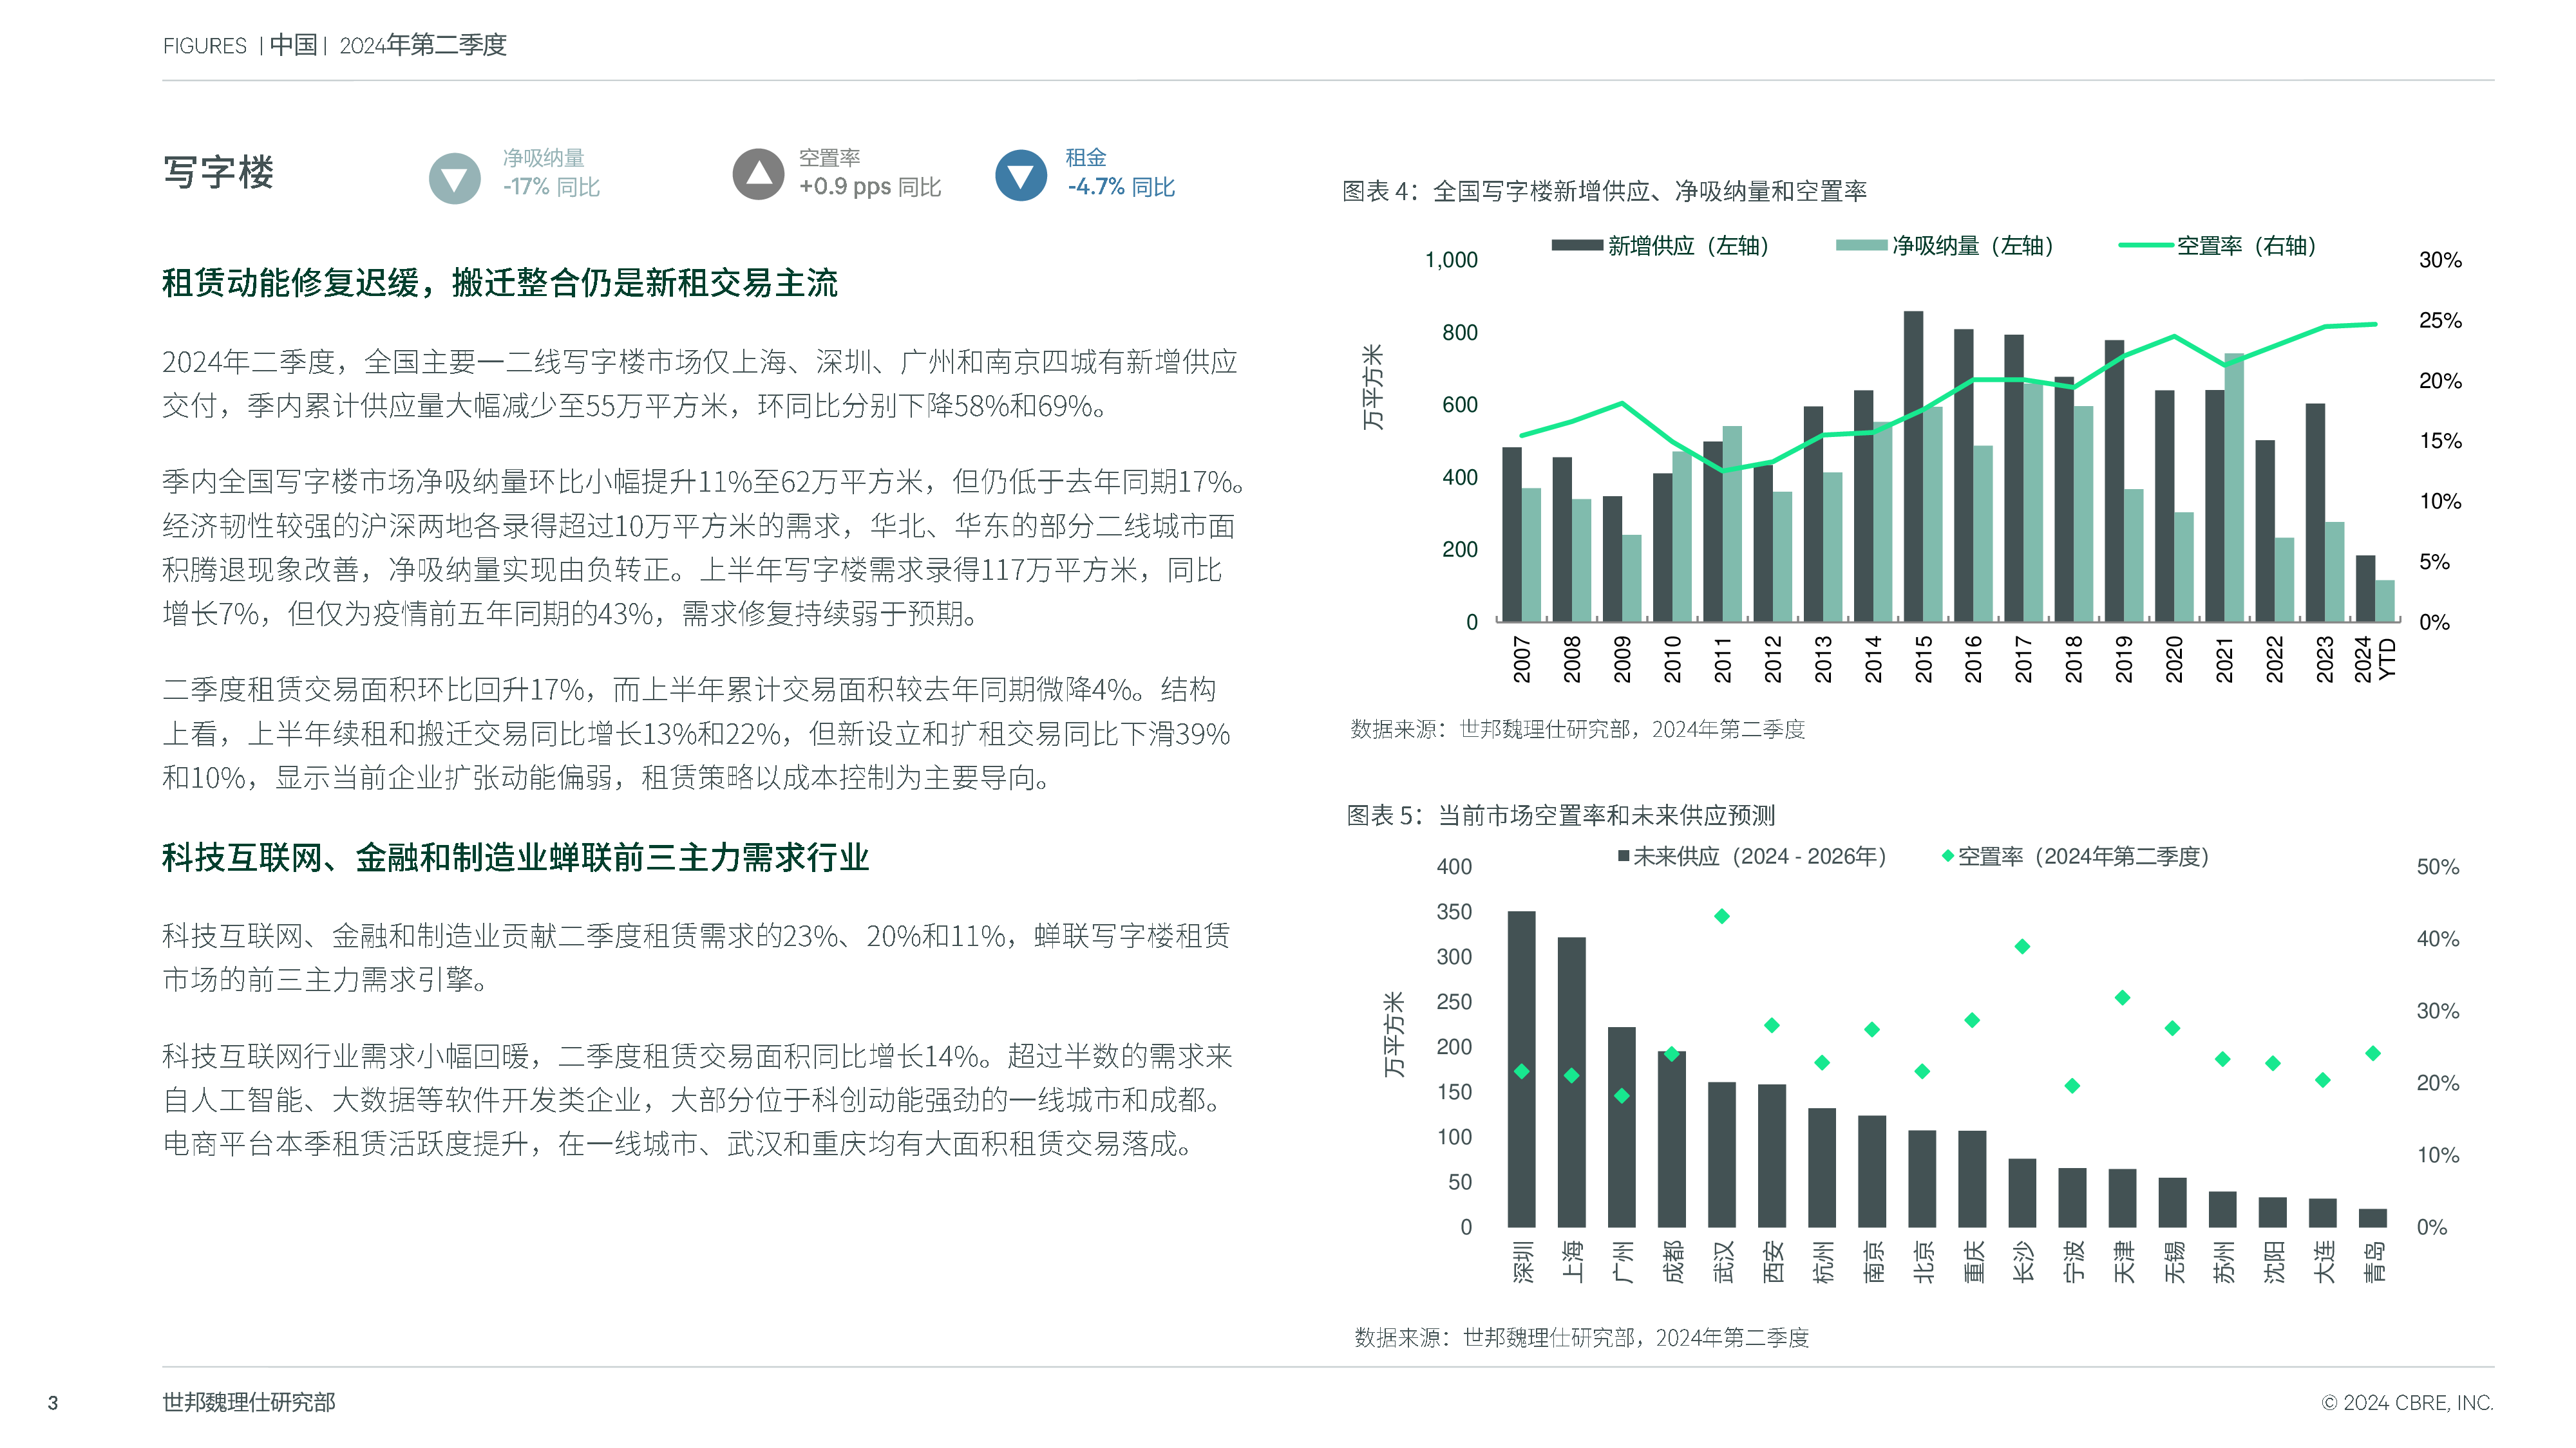The image size is (2576, 1448).
Task: Click the 无锡 city label
Action: pos(2173,1261)
